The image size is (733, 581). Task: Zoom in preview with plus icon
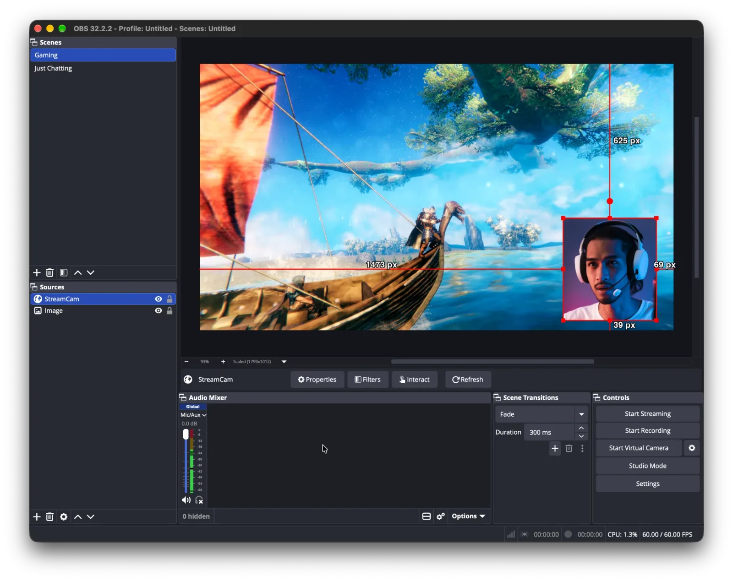coord(223,361)
